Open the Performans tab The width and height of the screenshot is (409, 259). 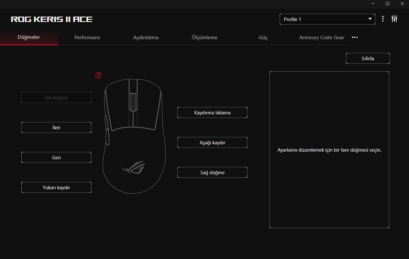click(x=87, y=38)
